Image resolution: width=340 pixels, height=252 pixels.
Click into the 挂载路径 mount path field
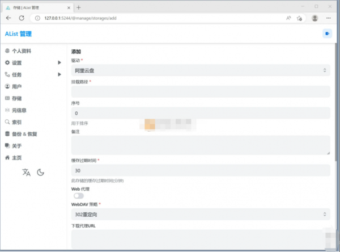201,91
